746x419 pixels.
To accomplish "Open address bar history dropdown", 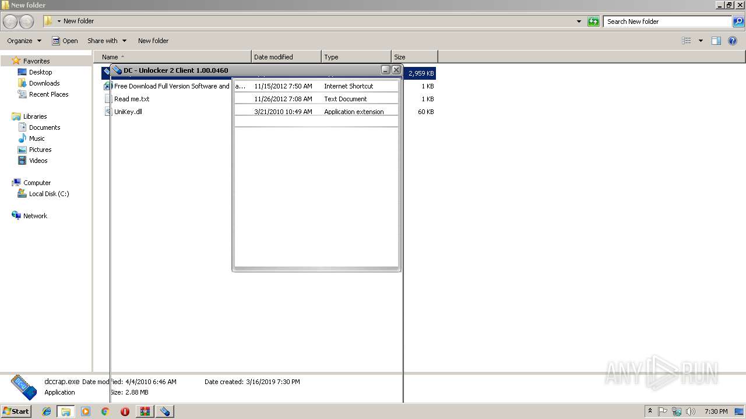I will point(579,22).
